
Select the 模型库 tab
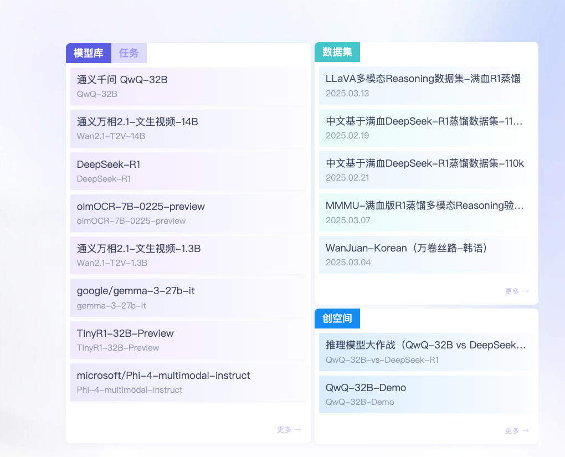pos(88,53)
